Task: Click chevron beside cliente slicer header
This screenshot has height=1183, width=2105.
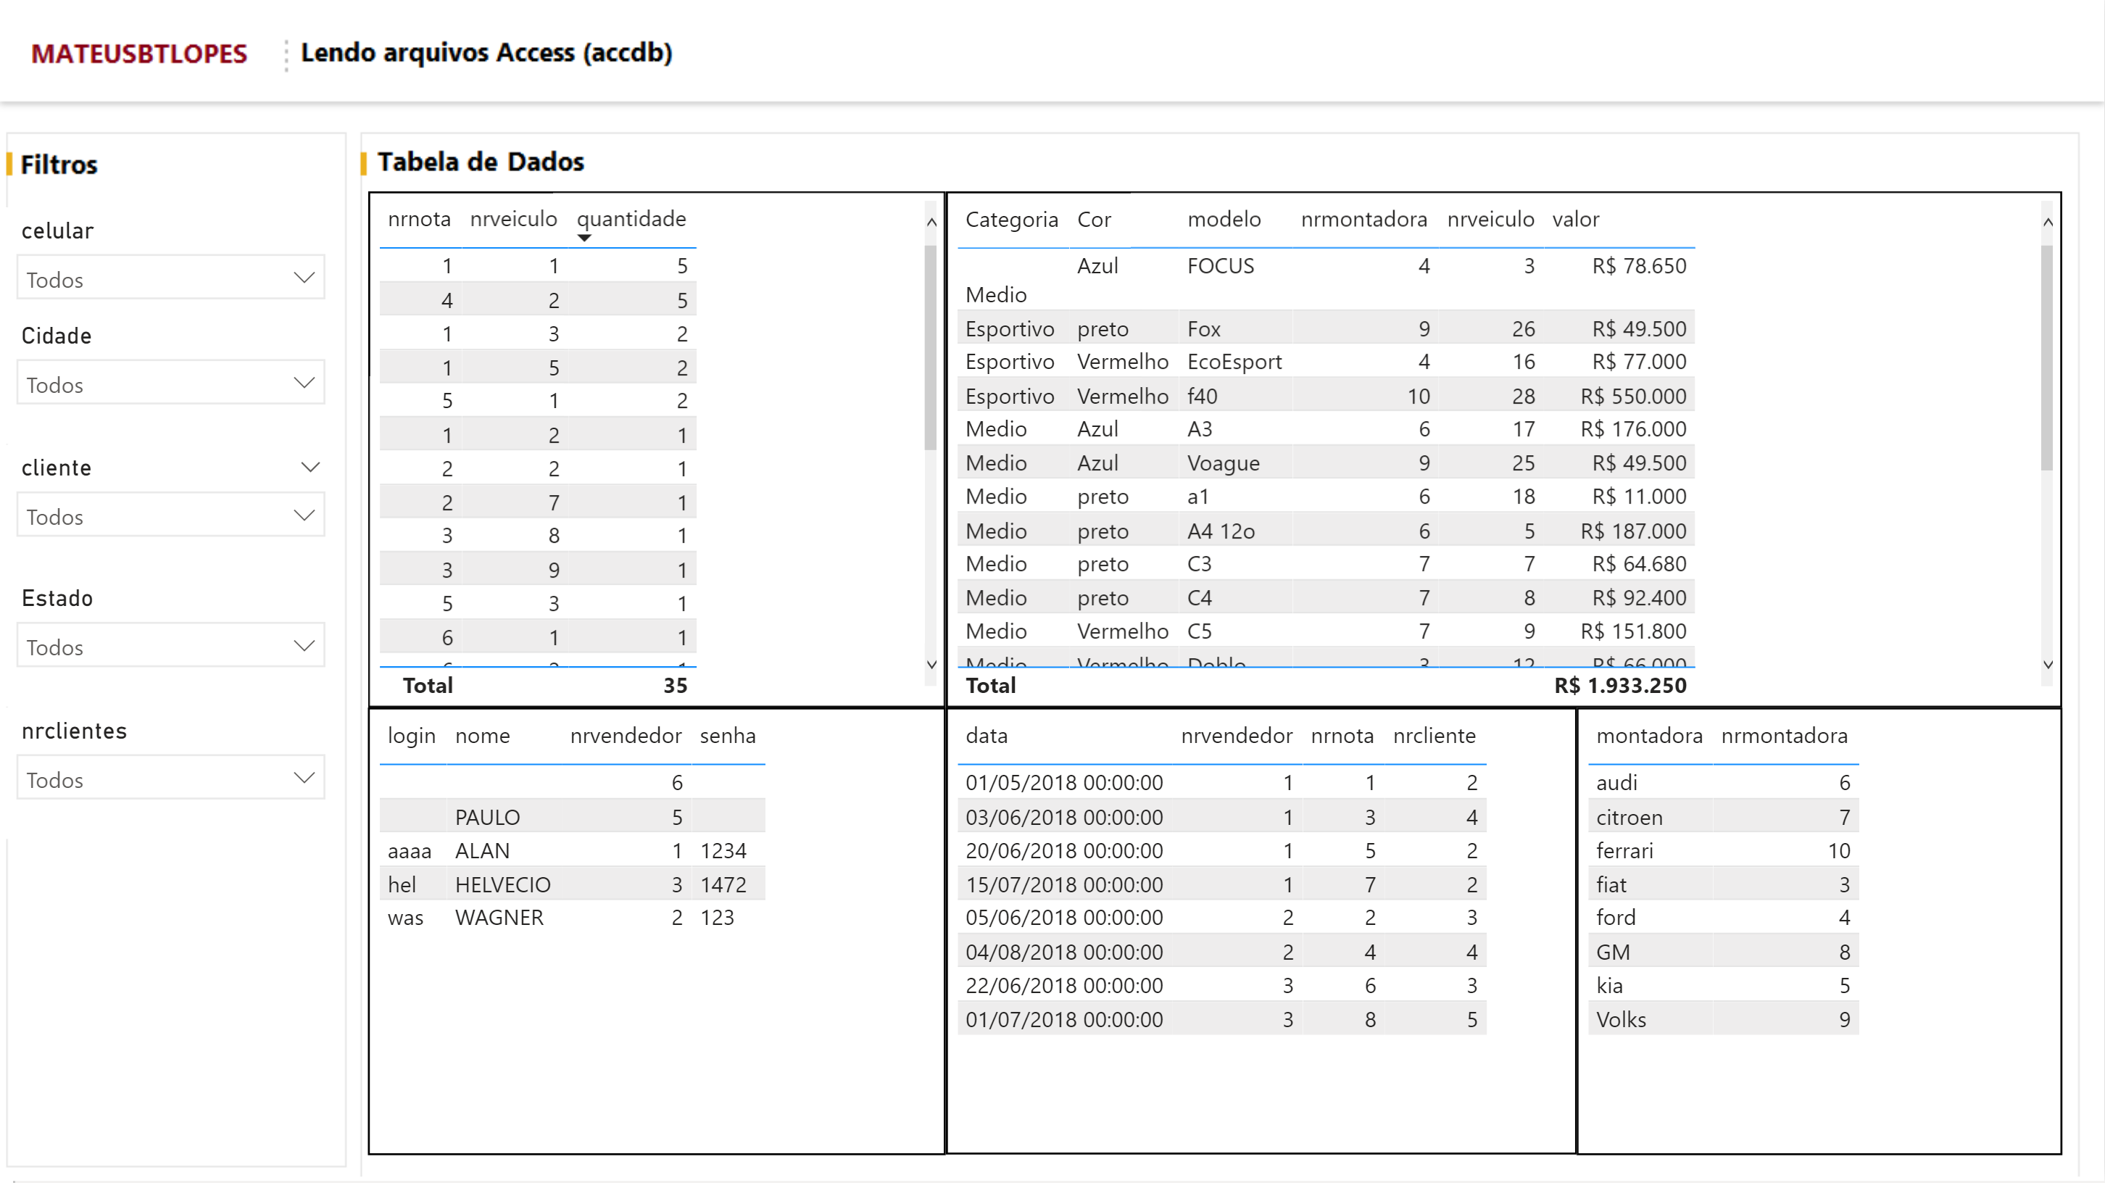Action: tap(310, 468)
